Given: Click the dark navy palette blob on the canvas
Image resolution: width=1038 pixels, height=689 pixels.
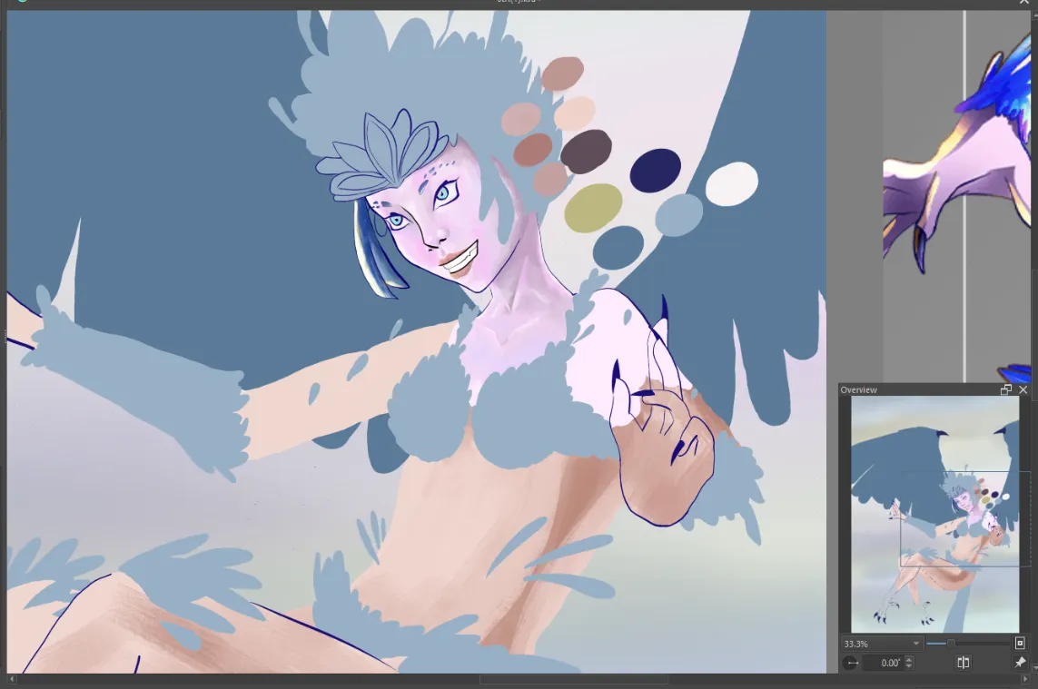Looking at the screenshot, I should click(x=656, y=170).
